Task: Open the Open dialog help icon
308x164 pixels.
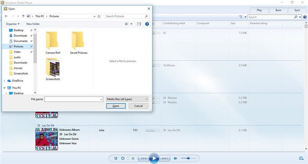Action: pyautogui.click(x=147, y=24)
